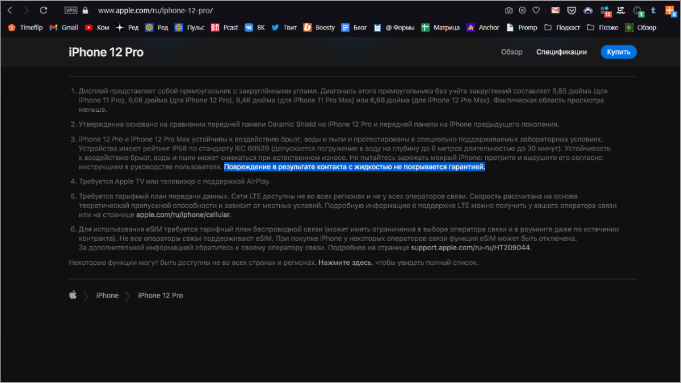Open the Boosty bookmark
Screen dimensions: 681x383
point(319,27)
